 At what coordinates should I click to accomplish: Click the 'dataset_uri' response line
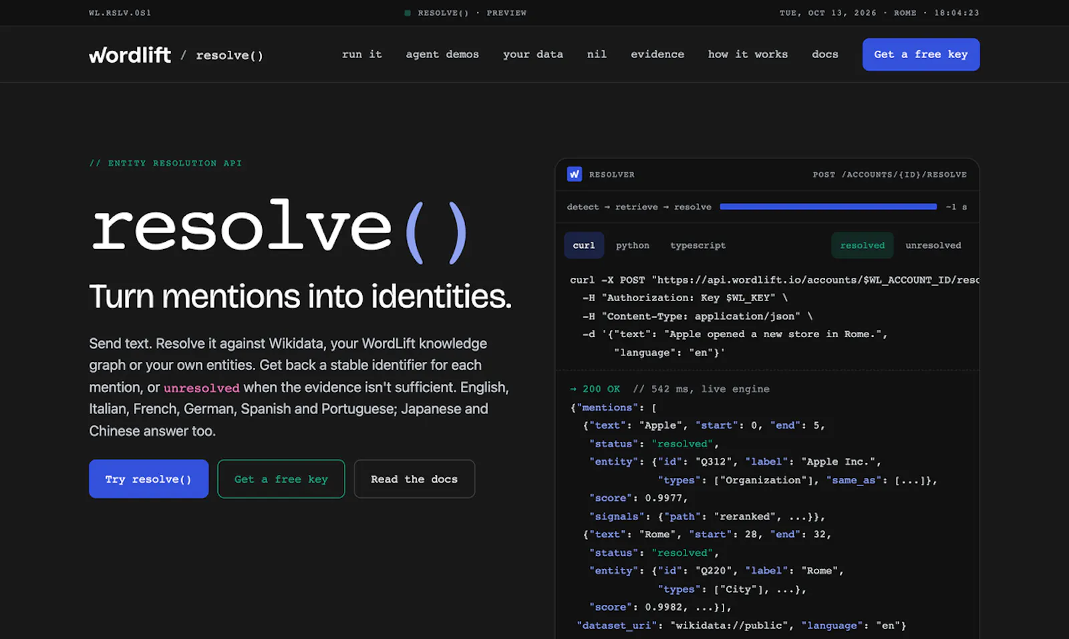tap(742, 625)
